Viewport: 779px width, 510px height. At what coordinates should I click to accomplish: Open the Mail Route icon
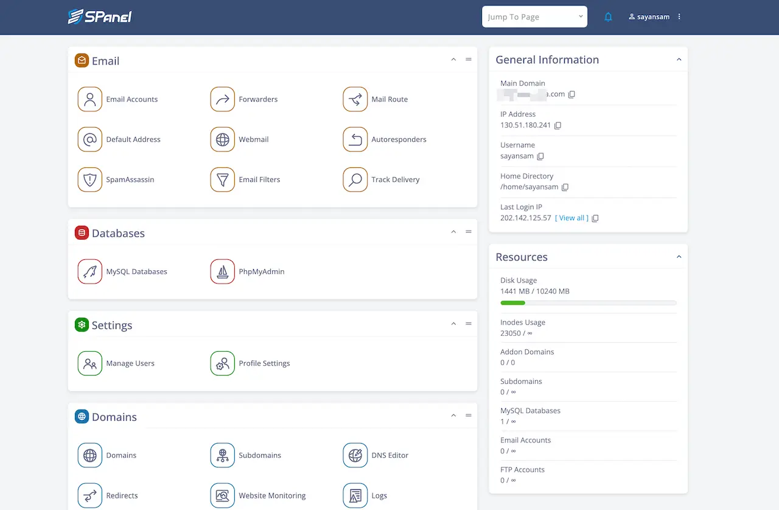(x=355, y=99)
